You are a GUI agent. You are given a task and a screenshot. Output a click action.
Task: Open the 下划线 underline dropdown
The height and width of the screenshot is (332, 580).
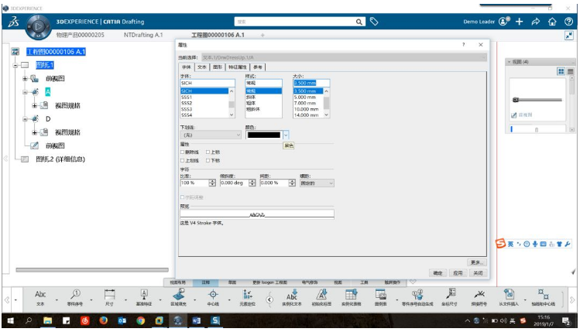tap(211, 135)
